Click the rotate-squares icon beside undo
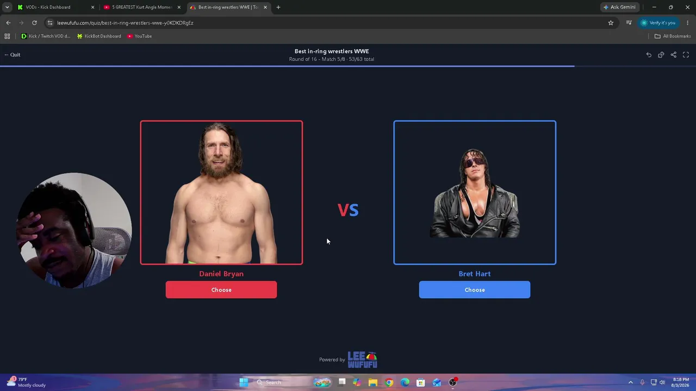This screenshot has height=391, width=696. 661,55
